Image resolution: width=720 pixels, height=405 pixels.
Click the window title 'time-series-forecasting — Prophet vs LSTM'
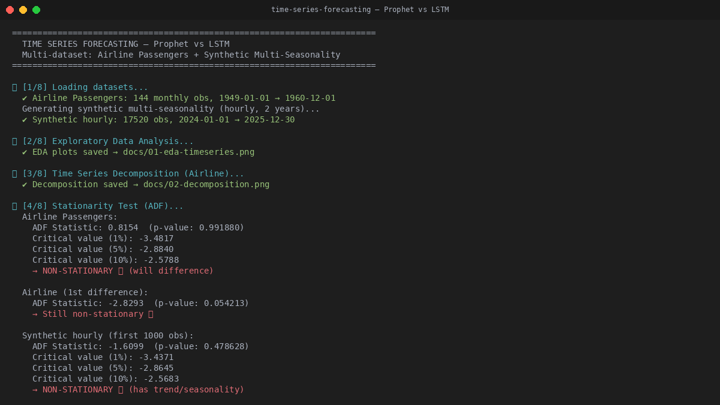[360, 10]
